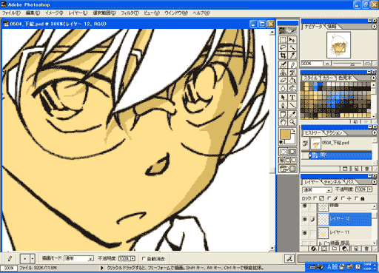Screen dimensions: 379x273
Task: Swap foreground and background colors
Action: (293, 129)
